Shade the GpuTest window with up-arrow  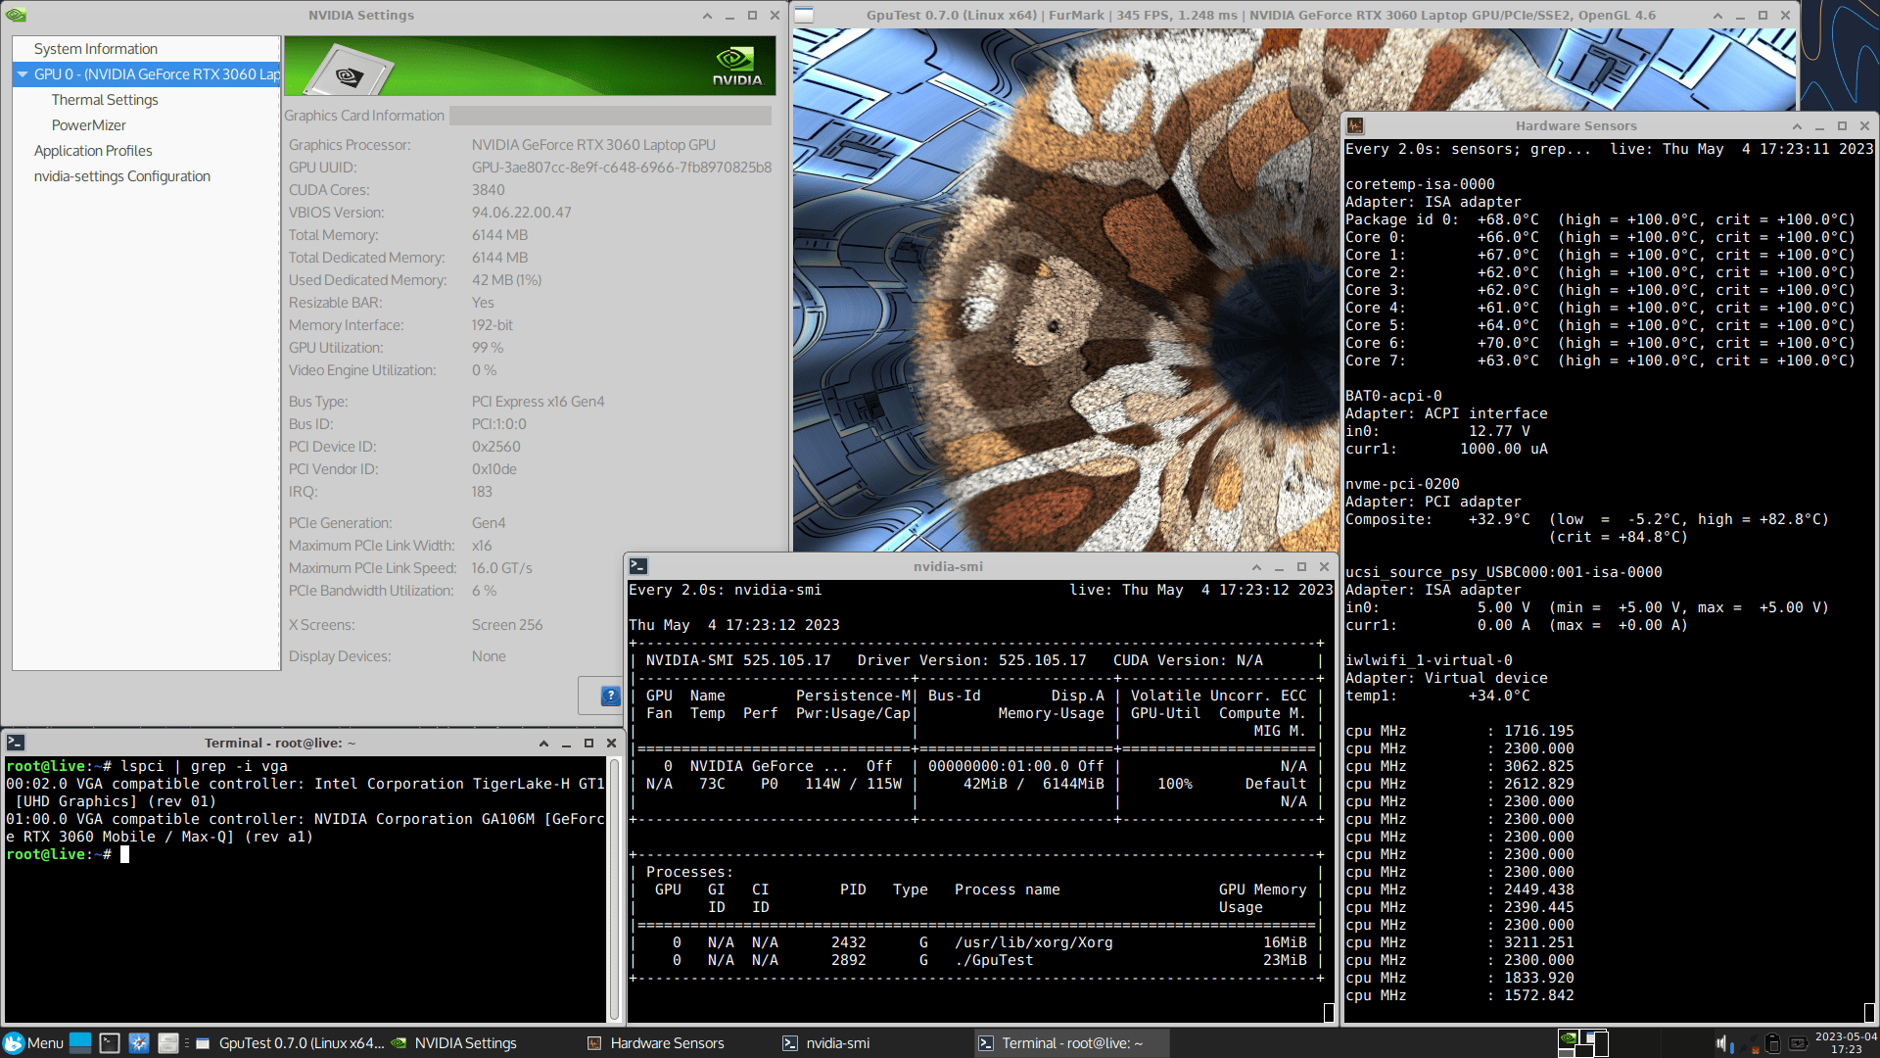(1717, 16)
